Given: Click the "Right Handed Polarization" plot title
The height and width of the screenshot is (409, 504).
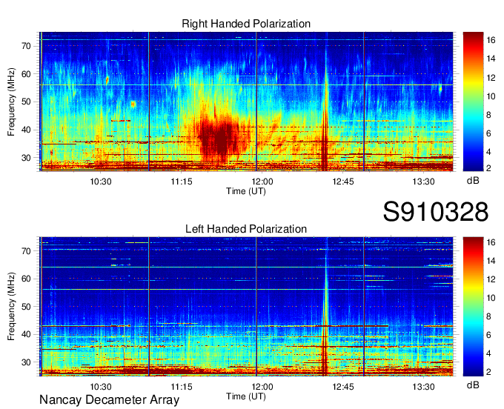Looking at the screenshot, I should (246, 24).
